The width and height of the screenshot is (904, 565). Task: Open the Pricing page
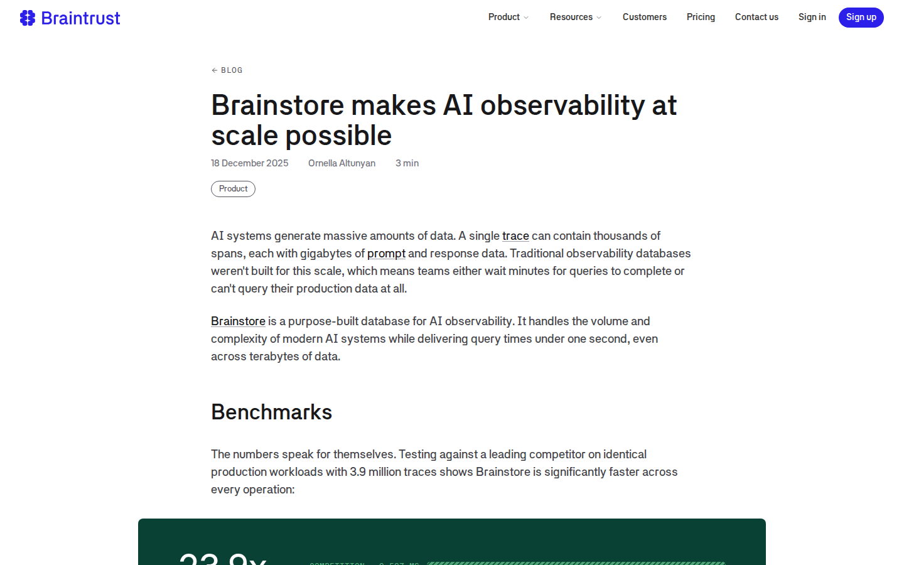(701, 17)
